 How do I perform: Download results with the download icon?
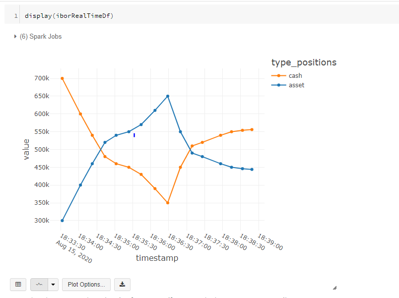pyautogui.click(x=122, y=284)
